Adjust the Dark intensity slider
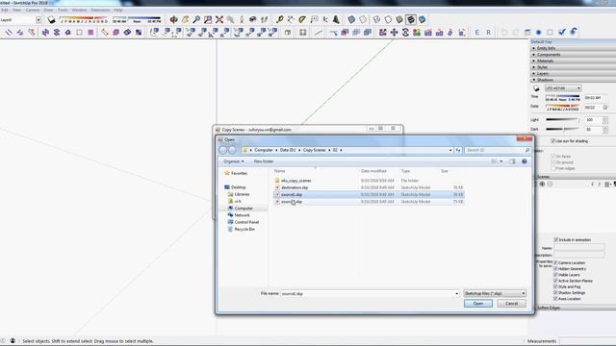Screen dimensions: 616x346 pyautogui.click(x=562, y=129)
